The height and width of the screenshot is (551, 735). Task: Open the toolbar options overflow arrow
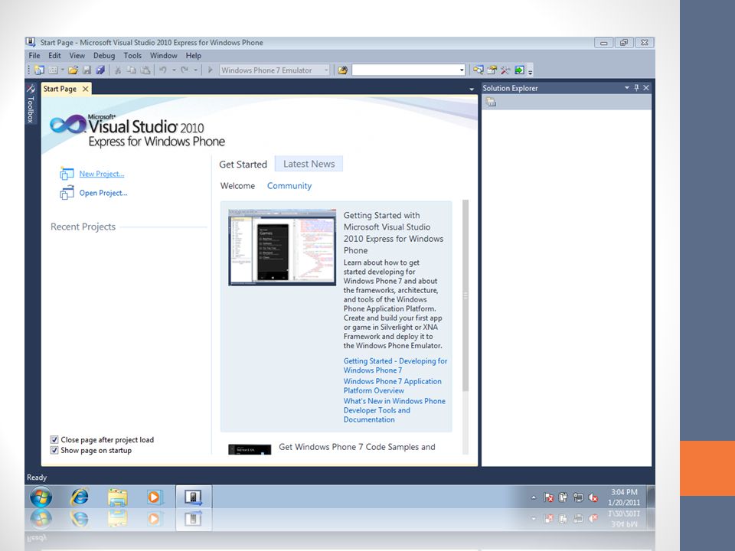(530, 72)
